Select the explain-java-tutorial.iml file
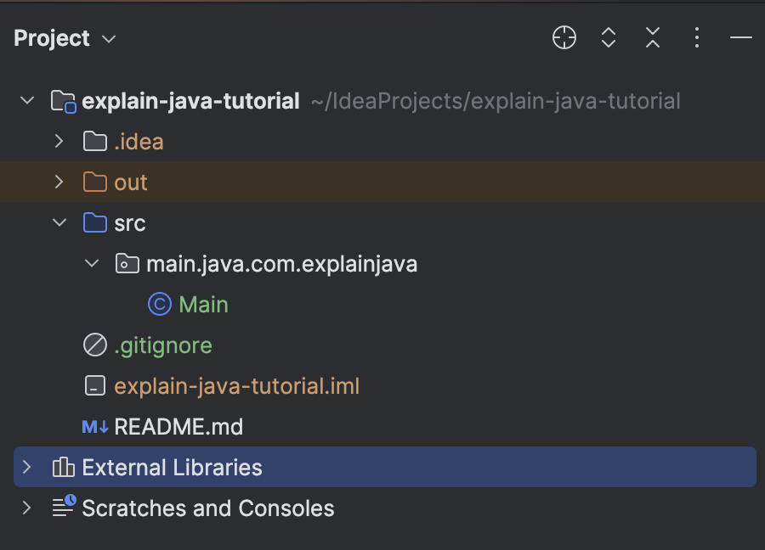 pyautogui.click(x=236, y=386)
